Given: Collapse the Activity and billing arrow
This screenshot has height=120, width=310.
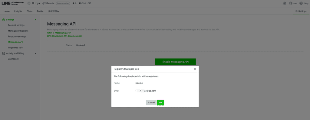Looking at the screenshot, I should (x=36, y=53).
